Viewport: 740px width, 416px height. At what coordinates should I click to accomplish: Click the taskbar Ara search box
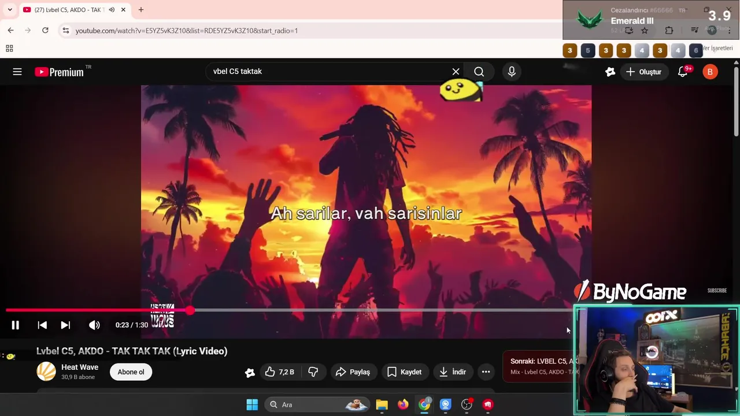click(317, 404)
